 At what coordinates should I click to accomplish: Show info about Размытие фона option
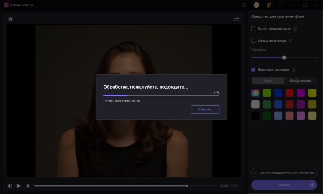pyautogui.click(x=291, y=41)
